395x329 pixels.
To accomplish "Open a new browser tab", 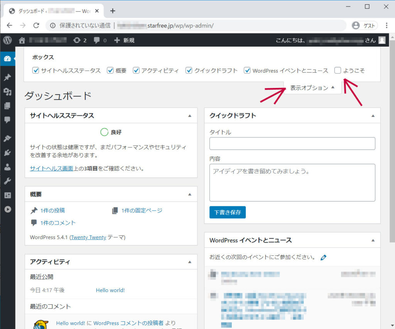I will [113, 11].
